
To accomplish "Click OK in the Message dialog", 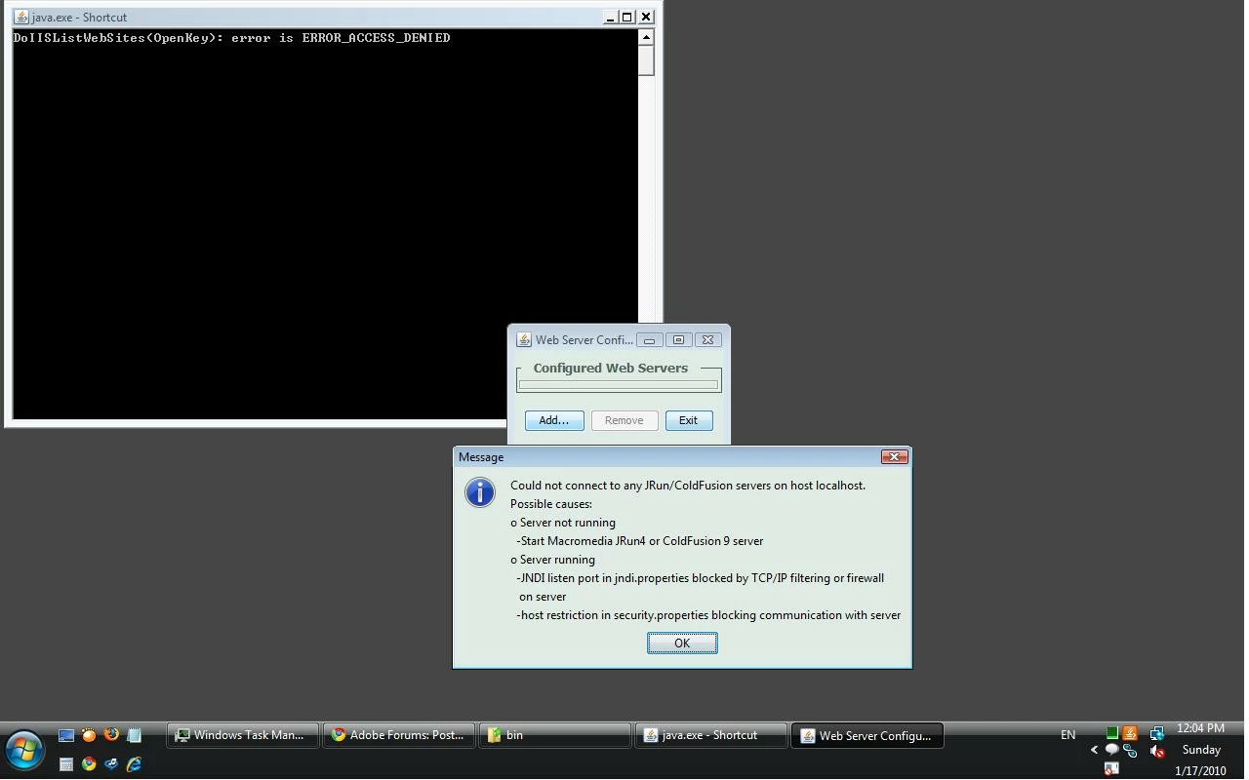I will [682, 643].
